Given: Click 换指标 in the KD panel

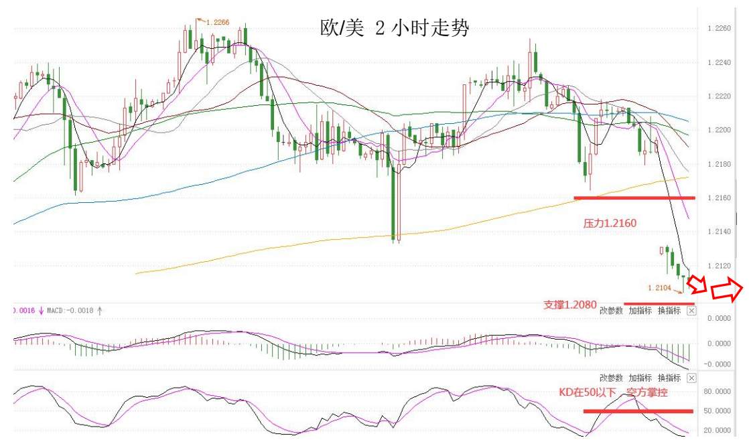Looking at the screenshot, I should tap(669, 378).
